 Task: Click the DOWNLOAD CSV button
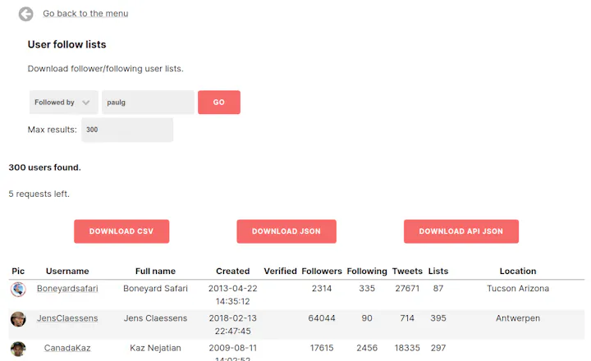click(121, 231)
